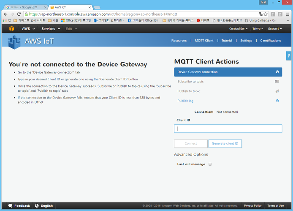Expand the AWS dropdown menu

(28, 29)
